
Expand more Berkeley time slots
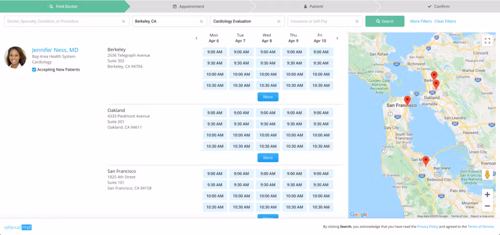coord(268,97)
